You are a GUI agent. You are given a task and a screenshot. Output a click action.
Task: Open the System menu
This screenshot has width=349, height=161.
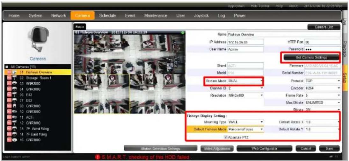pos(35,16)
